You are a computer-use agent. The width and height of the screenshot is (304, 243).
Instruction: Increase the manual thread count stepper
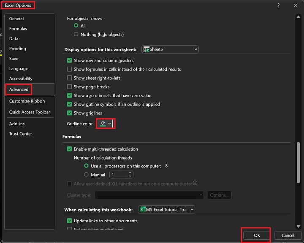(130, 173)
